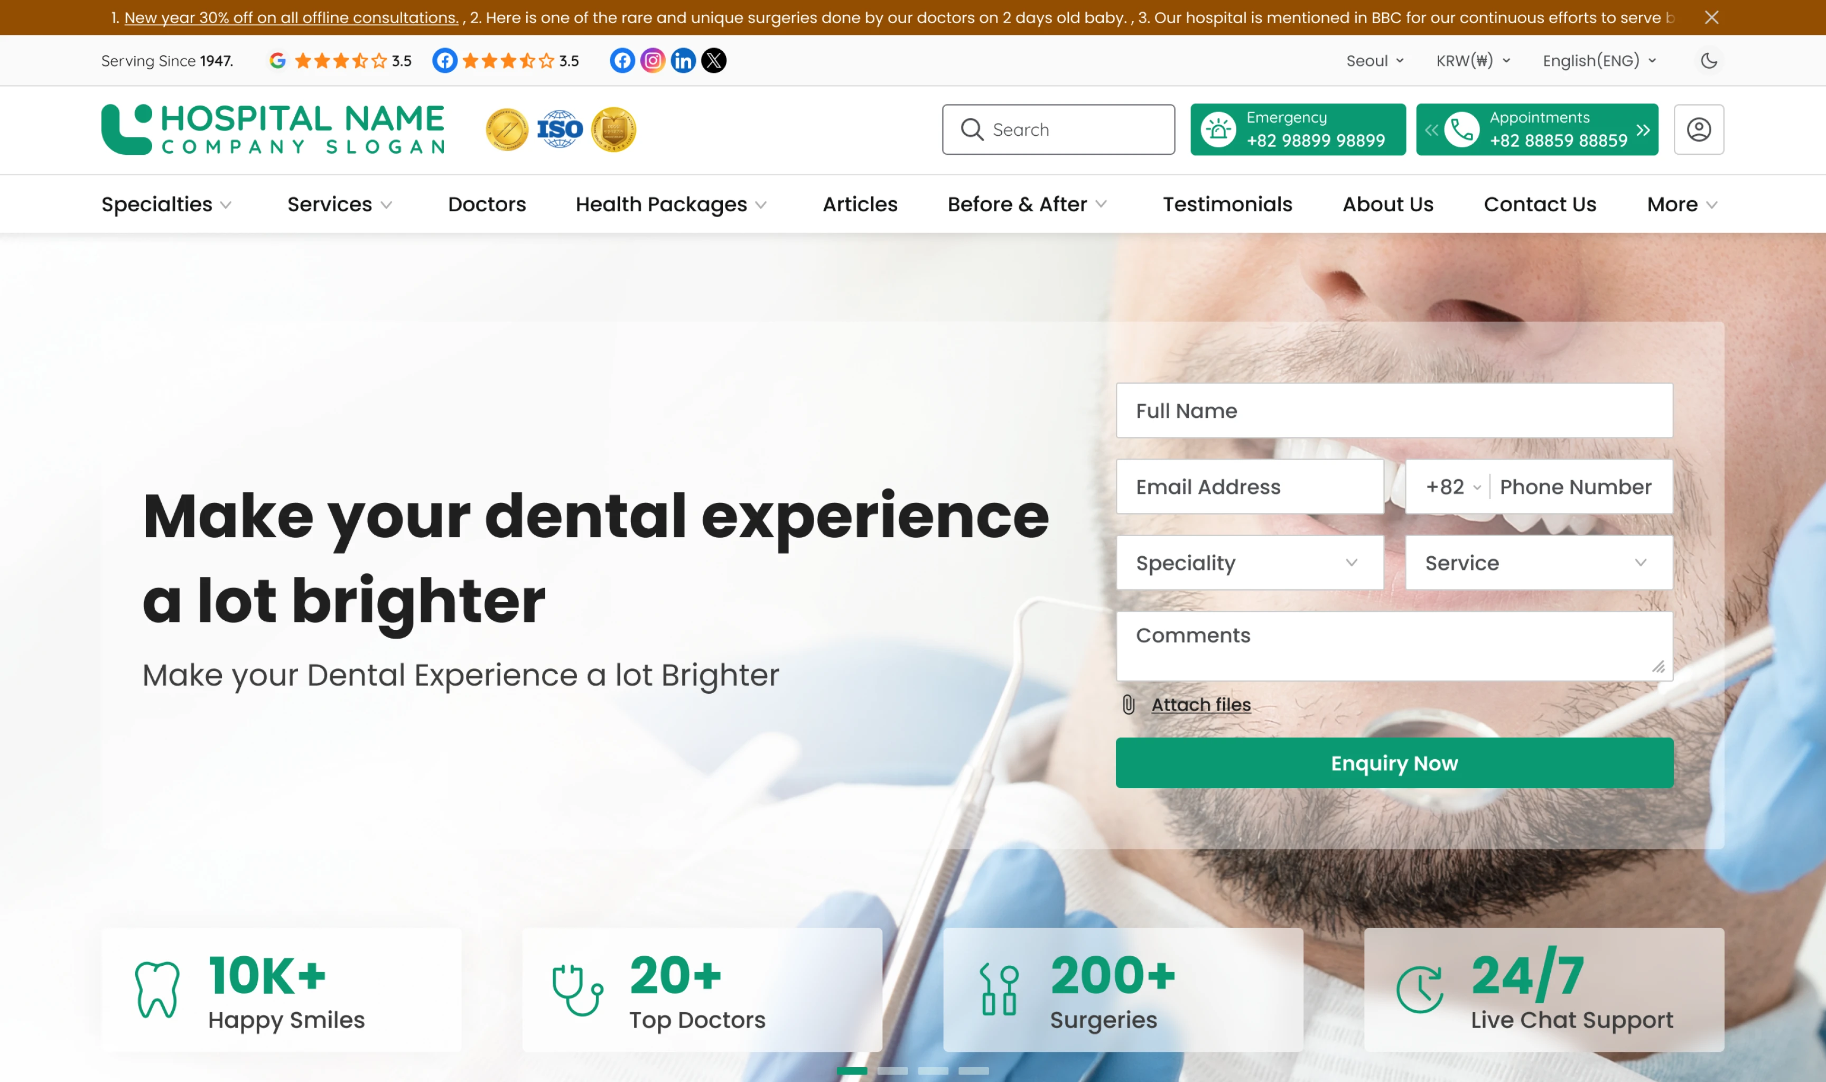Open the English(ENG) language dropdown
Viewport: 1826px width, 1082px height.
point(1599,61)
